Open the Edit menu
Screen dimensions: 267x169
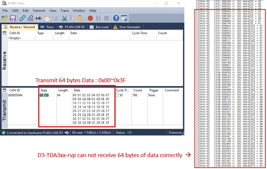pyautogui.click(x=25, y=10)
